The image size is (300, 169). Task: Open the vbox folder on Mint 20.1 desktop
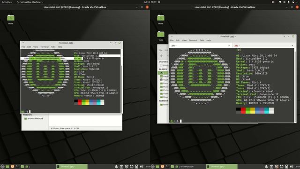pyautogui.click(x=161, y=34)
